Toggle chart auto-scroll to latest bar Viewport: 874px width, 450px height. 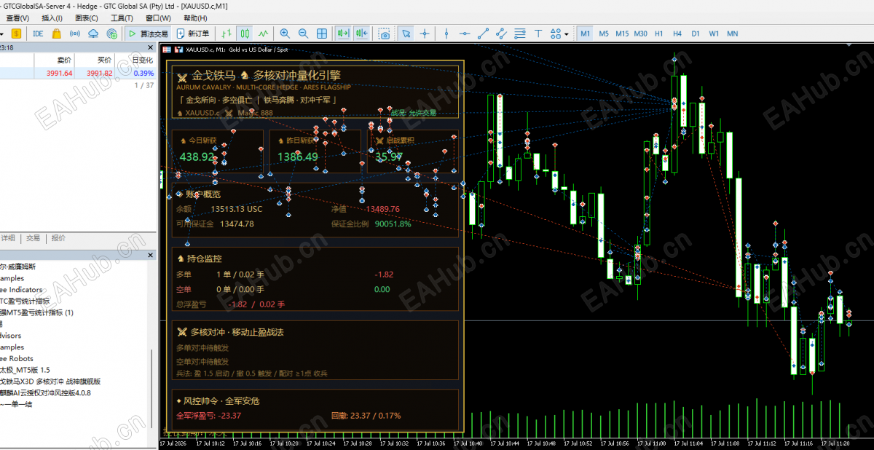point(343,33)
